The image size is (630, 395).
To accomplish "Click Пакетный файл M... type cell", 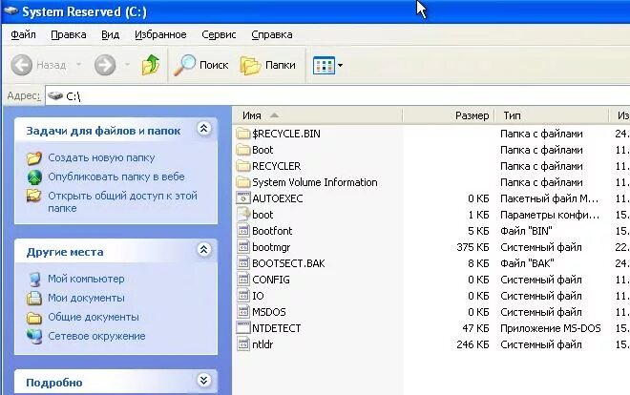I will [x=549, y=198].
